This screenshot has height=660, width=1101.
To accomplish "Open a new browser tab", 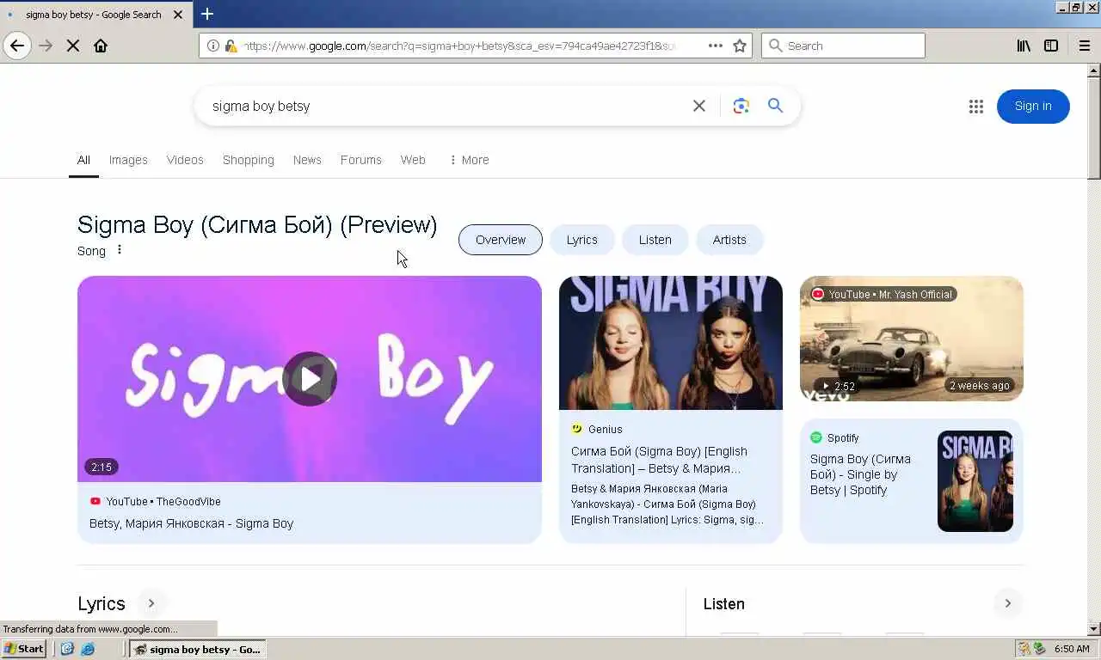I will (207, 14).
